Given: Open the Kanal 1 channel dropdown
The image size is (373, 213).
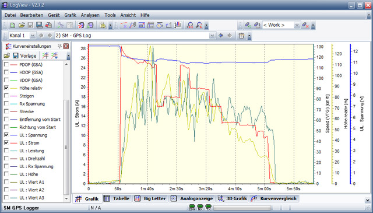Looking at the screenshot, I should tap(33, 36).
